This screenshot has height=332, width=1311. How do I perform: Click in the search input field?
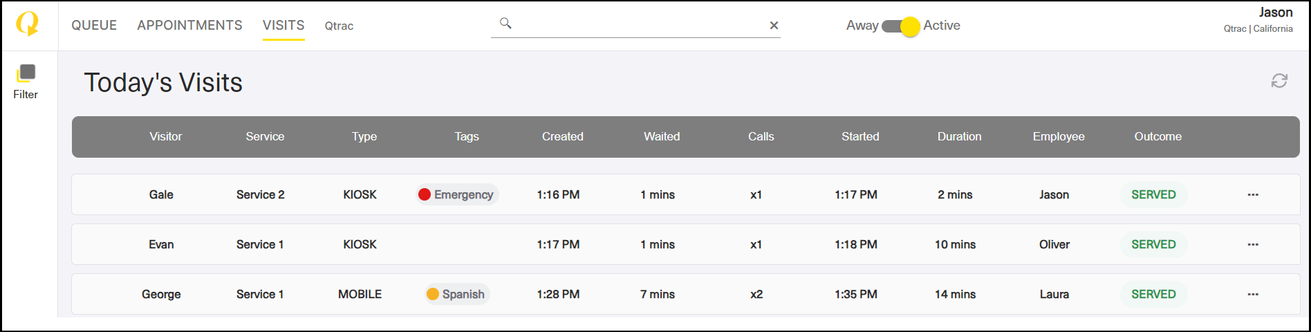pos(640,26)
